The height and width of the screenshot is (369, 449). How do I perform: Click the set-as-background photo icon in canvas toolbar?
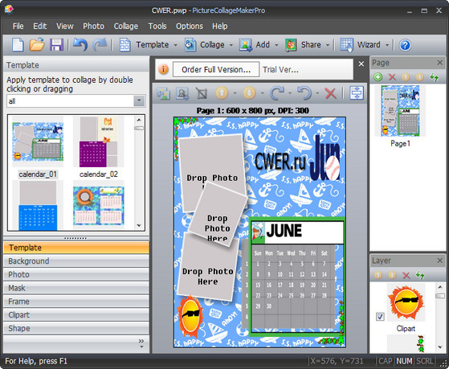pyautogui.click(x=182, y=93)
